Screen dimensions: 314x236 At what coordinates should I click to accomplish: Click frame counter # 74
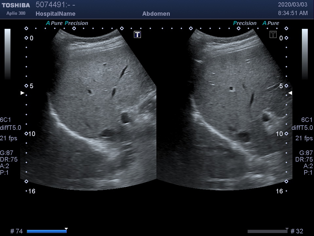(16, 231)
